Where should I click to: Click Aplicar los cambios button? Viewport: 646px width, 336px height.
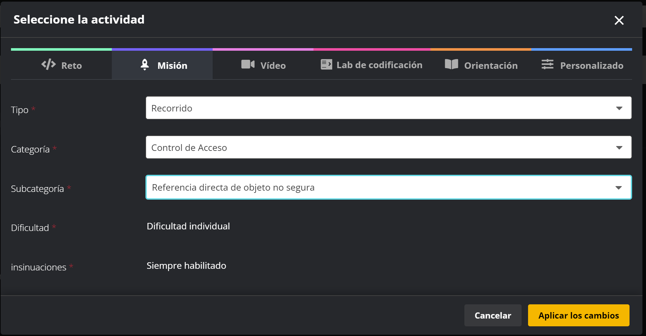click(x=578, y=315)
